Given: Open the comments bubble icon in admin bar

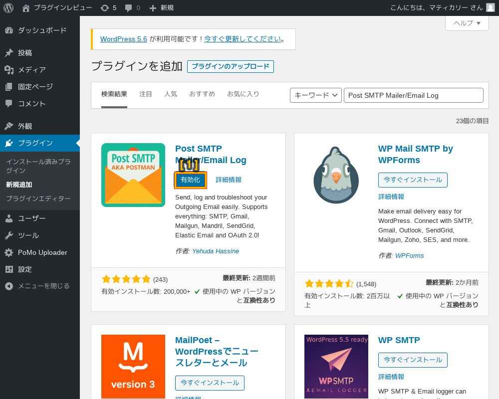Looking at the screenshot, I should point(128,8).
